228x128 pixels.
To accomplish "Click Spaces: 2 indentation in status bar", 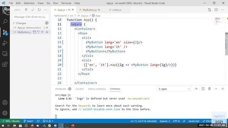I will pyautogui.click(x=165, y=121).
